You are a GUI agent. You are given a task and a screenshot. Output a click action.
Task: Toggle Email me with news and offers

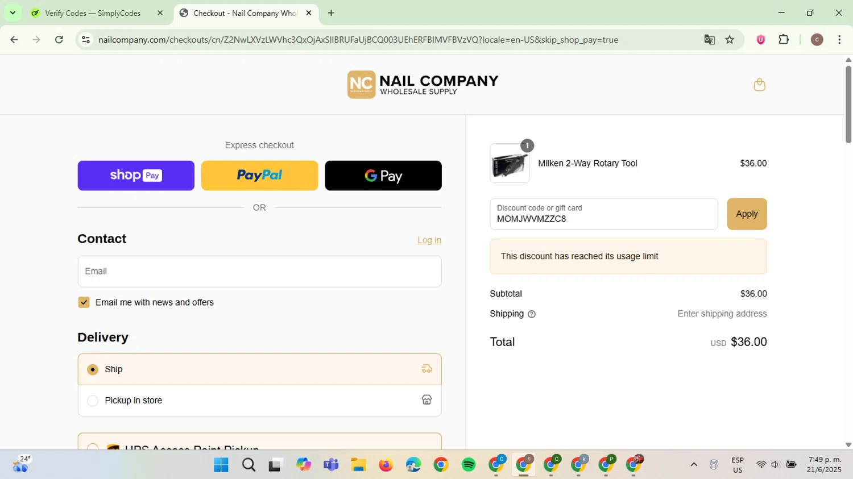tap(84, 302)
